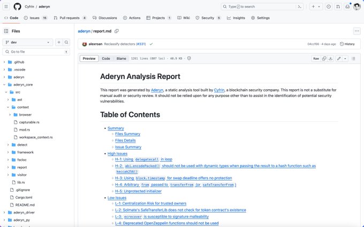364x227 pixels.
Task: Expand the .vscode folder
Action: click(4, 69)
